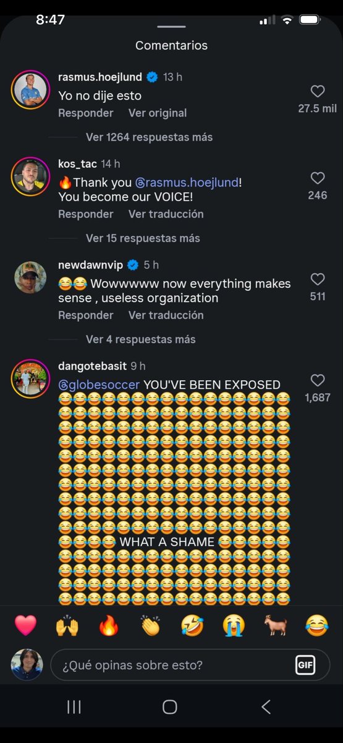Open newdawnvip's profile picture
Viewport: 343px width, 743px height.
click(x=30, y=277)
